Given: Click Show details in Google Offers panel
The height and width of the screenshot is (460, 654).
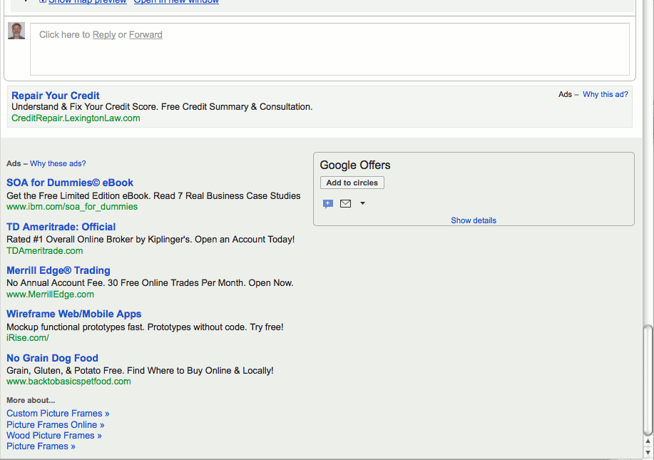Looking at the screenshot, I should pyautogui.click(x=474, y=220).
